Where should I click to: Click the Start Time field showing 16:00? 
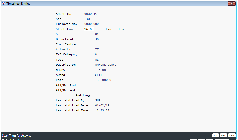(89, 29)
